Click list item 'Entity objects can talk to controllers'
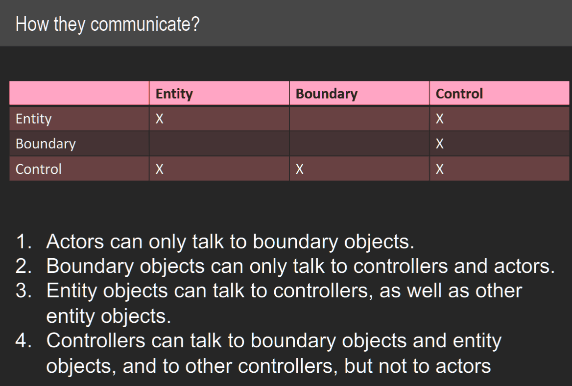 click(284, 303)
